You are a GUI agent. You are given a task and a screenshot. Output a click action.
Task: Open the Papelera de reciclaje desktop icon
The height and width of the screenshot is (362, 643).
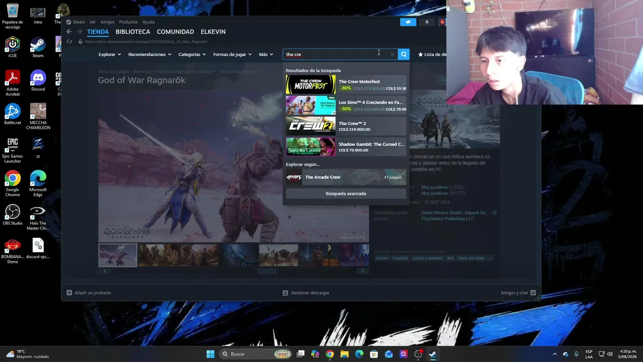(x=13, y=17)
